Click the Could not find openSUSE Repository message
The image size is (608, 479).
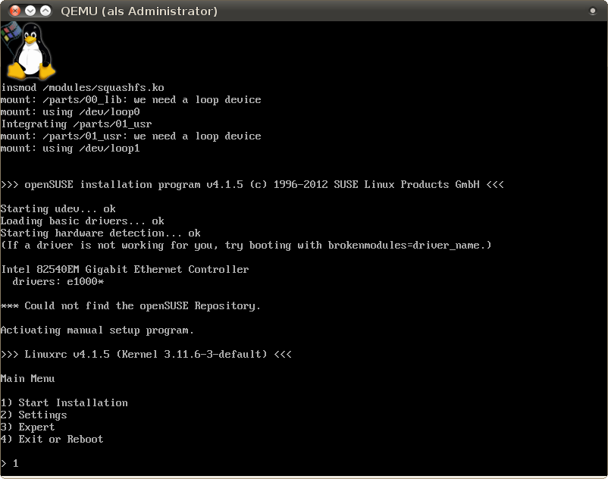click(131, 305)
